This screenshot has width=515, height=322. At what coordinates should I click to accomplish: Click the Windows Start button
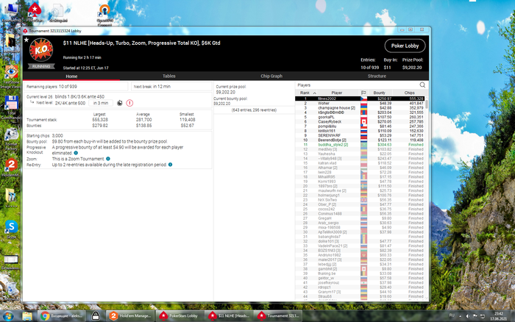[x=8, y=316]
